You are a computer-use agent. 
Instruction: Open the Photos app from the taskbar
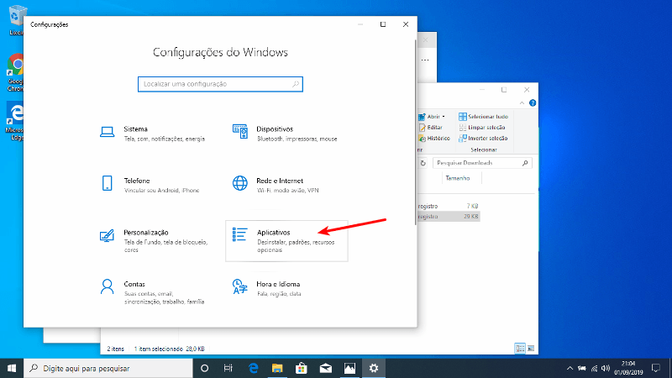(349, 368)
